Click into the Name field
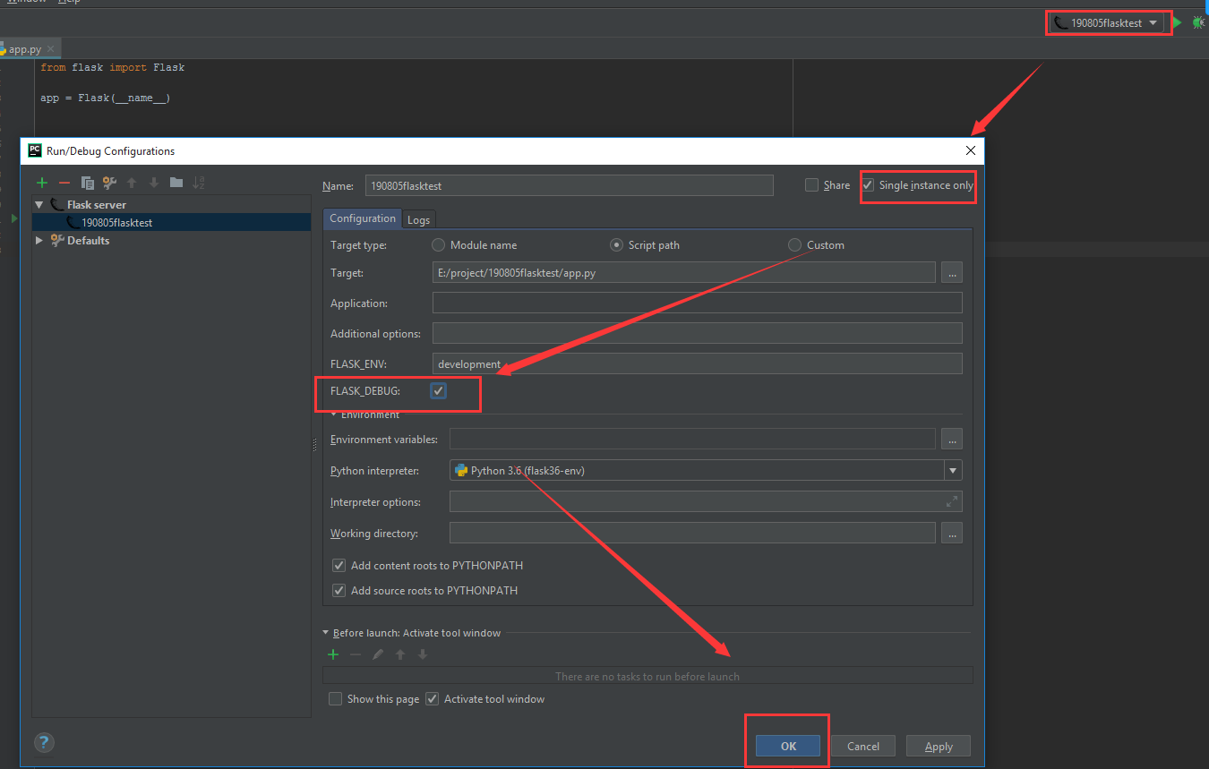The image size is (1209, 769). click(x=570, y=185)
